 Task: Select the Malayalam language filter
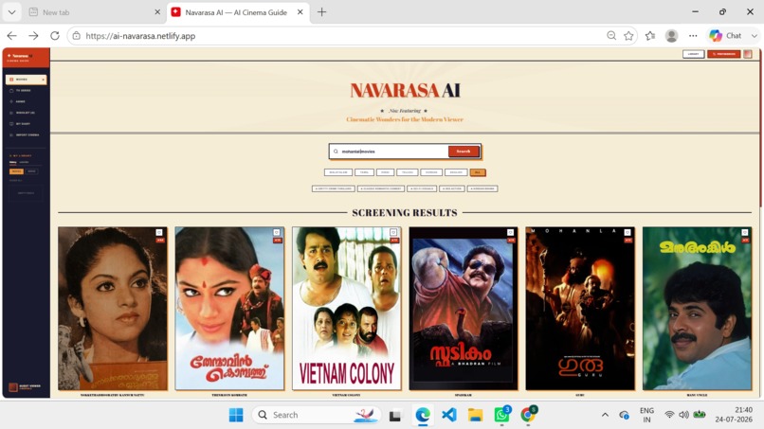click(338, 172)
